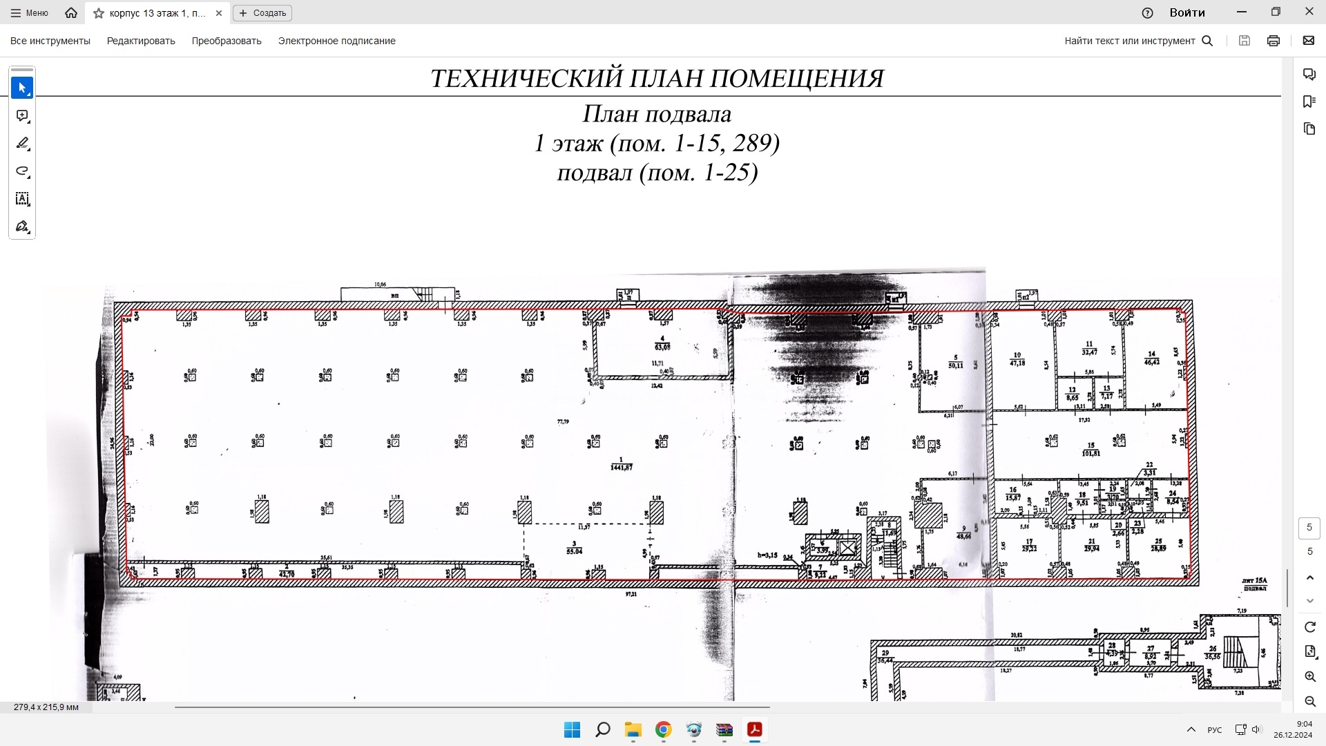Click the Войти sign-in button
This screenshot has width=1326, height=746.
pyautogui.click(x=1187, y=12)
